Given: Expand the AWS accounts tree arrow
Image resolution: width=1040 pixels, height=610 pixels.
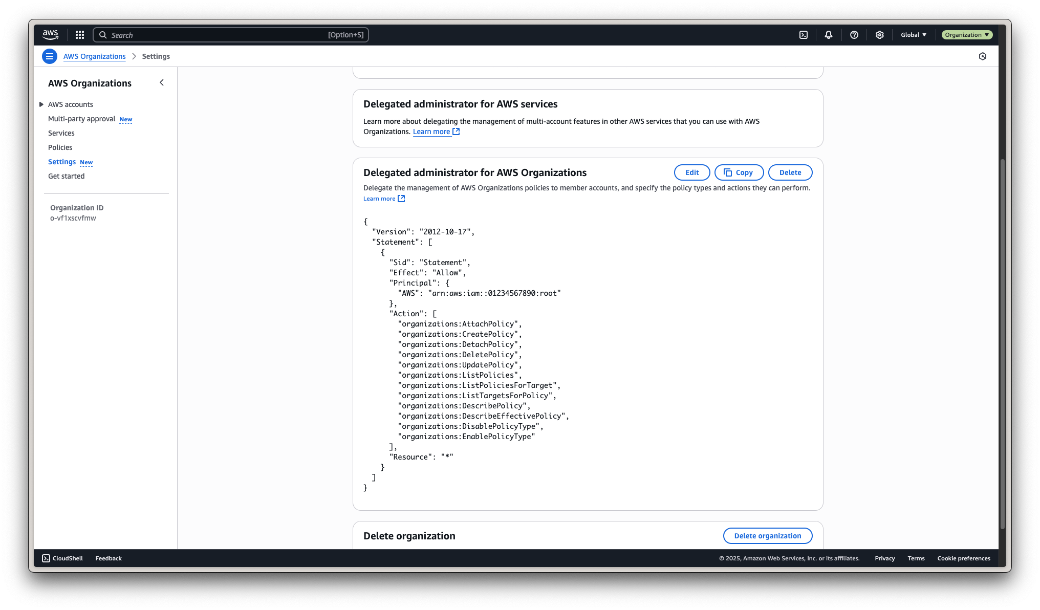Looking at the screenshot, I should pos(41,104).
